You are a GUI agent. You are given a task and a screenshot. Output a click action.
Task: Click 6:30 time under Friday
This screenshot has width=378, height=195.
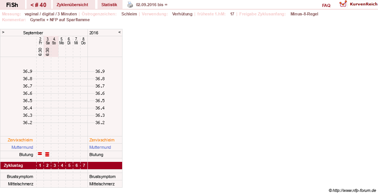point(40,52)
